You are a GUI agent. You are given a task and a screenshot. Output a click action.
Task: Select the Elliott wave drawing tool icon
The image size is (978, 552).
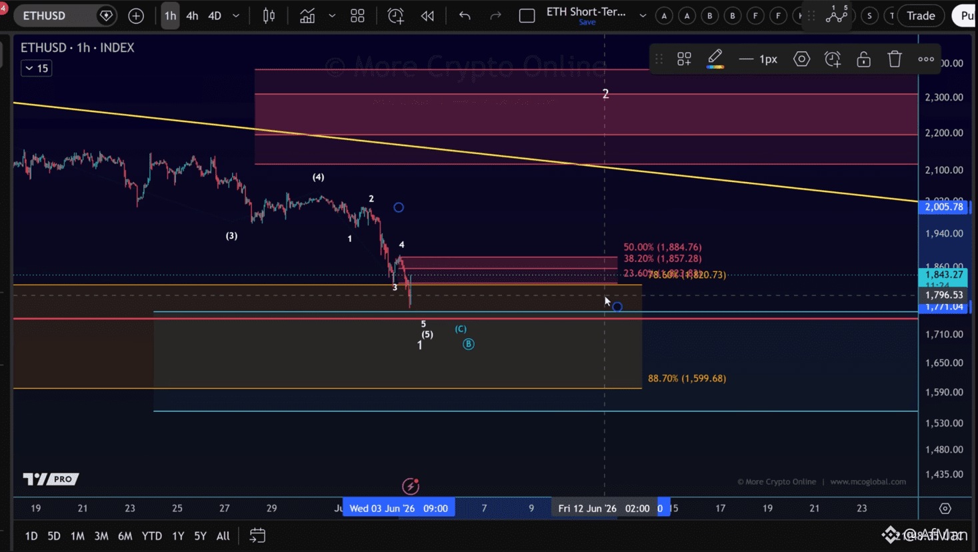pyautogui.click(x=837, y=15)
